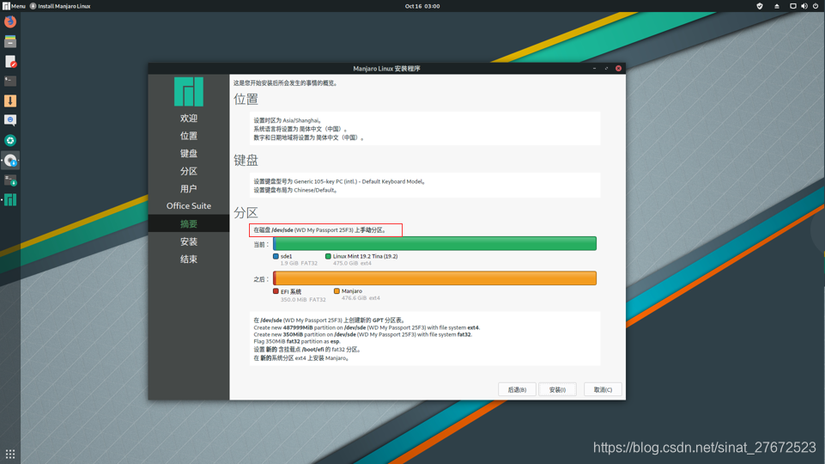825x464 pixels.
Task: Click the display tray icon
Action: pos(792,6)
